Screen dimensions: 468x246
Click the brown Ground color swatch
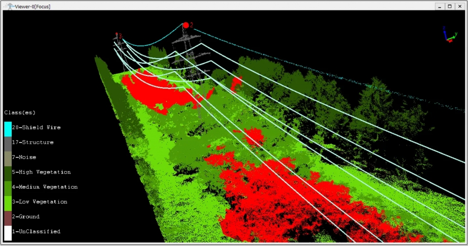[x=8, y=218]
